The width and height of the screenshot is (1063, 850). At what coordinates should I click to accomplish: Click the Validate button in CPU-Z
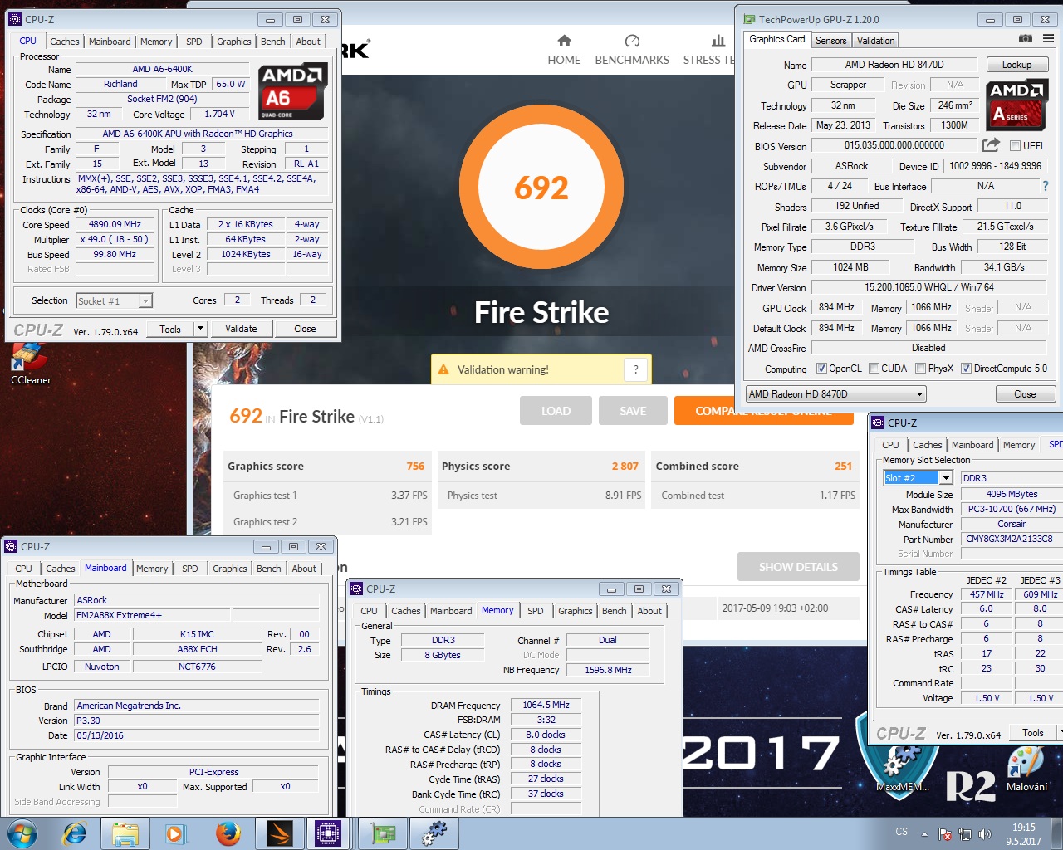pos(241,329)
